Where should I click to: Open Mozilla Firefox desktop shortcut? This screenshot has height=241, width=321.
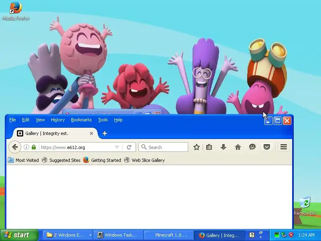point(16,11)
